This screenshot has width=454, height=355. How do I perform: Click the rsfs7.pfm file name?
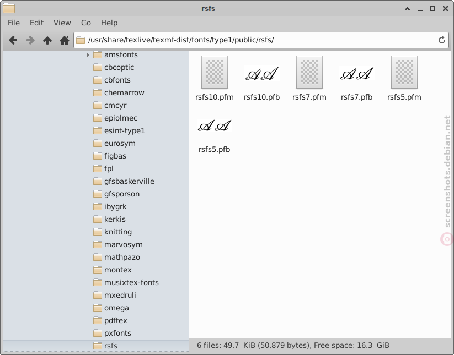309,97
